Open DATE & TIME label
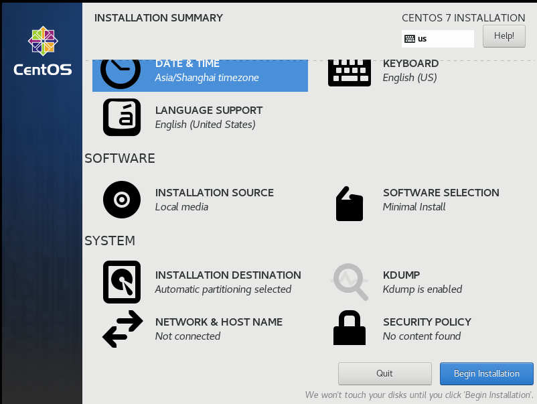The height and width of the screenshot is (404, 537). [187, 64]
